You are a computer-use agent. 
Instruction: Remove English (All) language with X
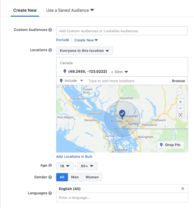pos(183,188)
